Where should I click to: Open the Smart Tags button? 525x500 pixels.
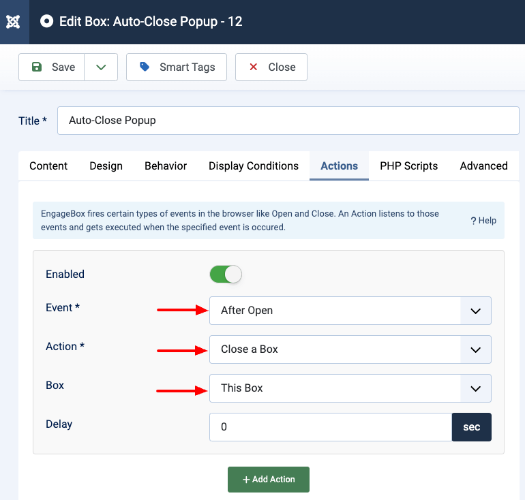pos(177,67)
